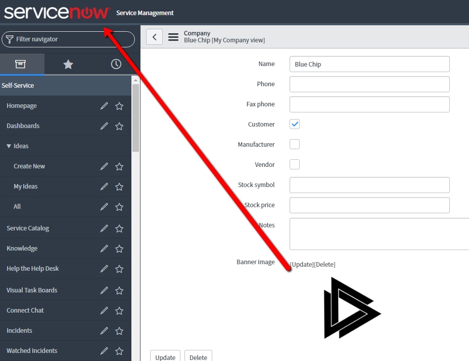The image size is (469, 361).
Task: Edit the Create New module pencil
Action: tap(104, 166)
